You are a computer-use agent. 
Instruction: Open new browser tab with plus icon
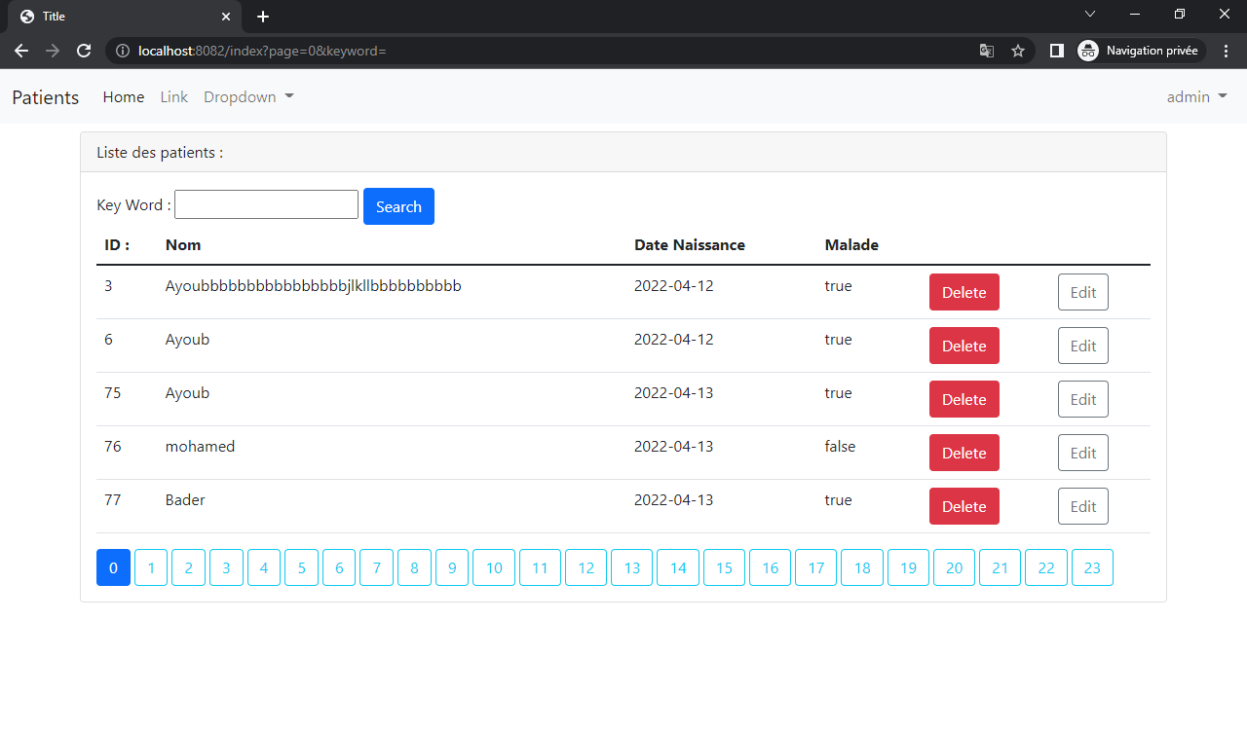point(263,17)
